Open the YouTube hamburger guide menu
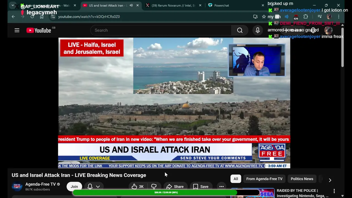Image resolution: width=352 pixels, height=198 pixels. pyautogui.click(x=17, y=30)
